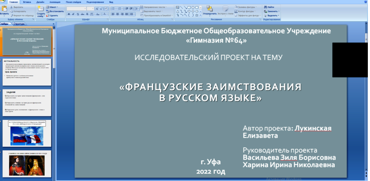This screenshot has height=181, width=370.
Task: Switch to the Вставка ribbon tab
Action: click(27, 2)
